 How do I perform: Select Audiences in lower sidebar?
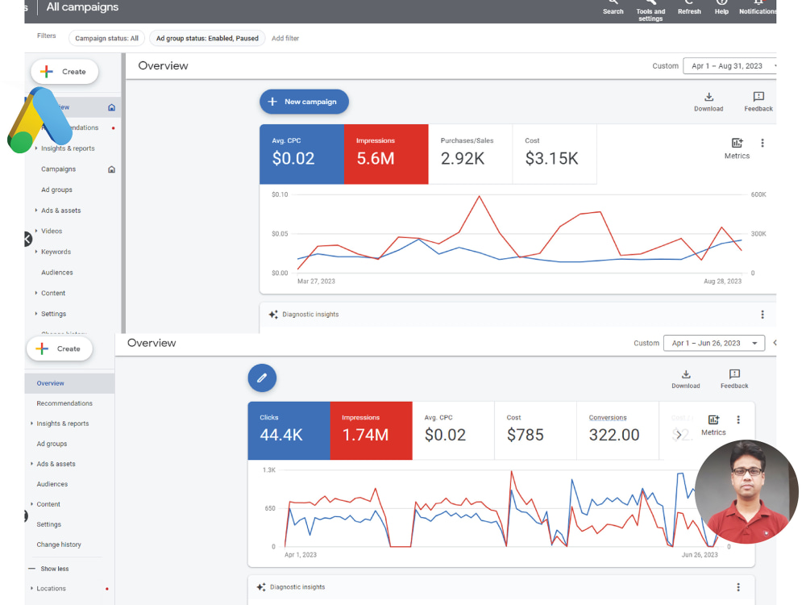[x=52, y=484]
